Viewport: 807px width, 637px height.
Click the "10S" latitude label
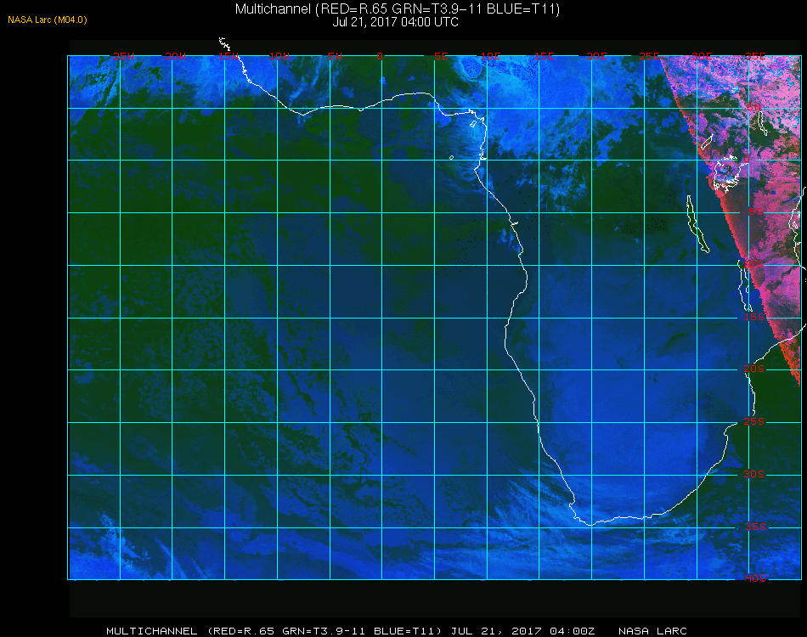point(753,264)
